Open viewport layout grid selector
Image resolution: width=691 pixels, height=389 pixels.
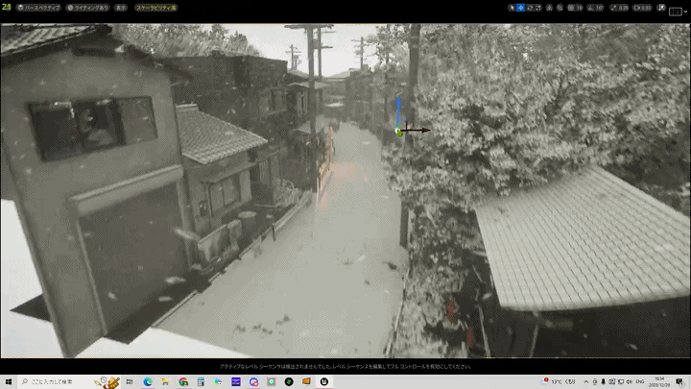coord(676,12)
